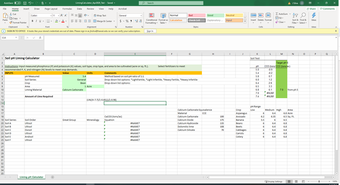Toggle Top Align

[72, 15]
